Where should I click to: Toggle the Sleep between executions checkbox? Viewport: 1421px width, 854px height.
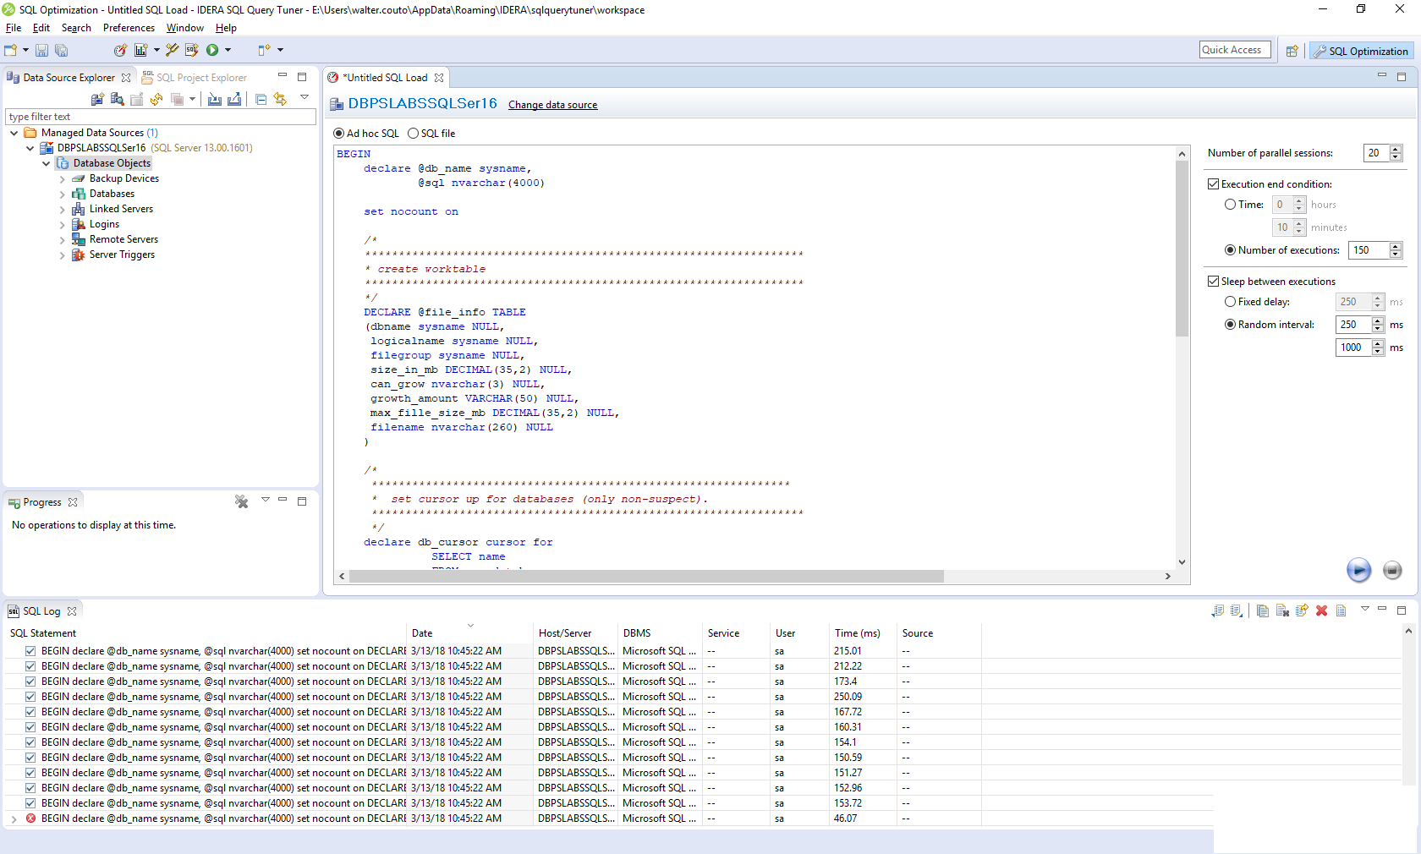1214,282
